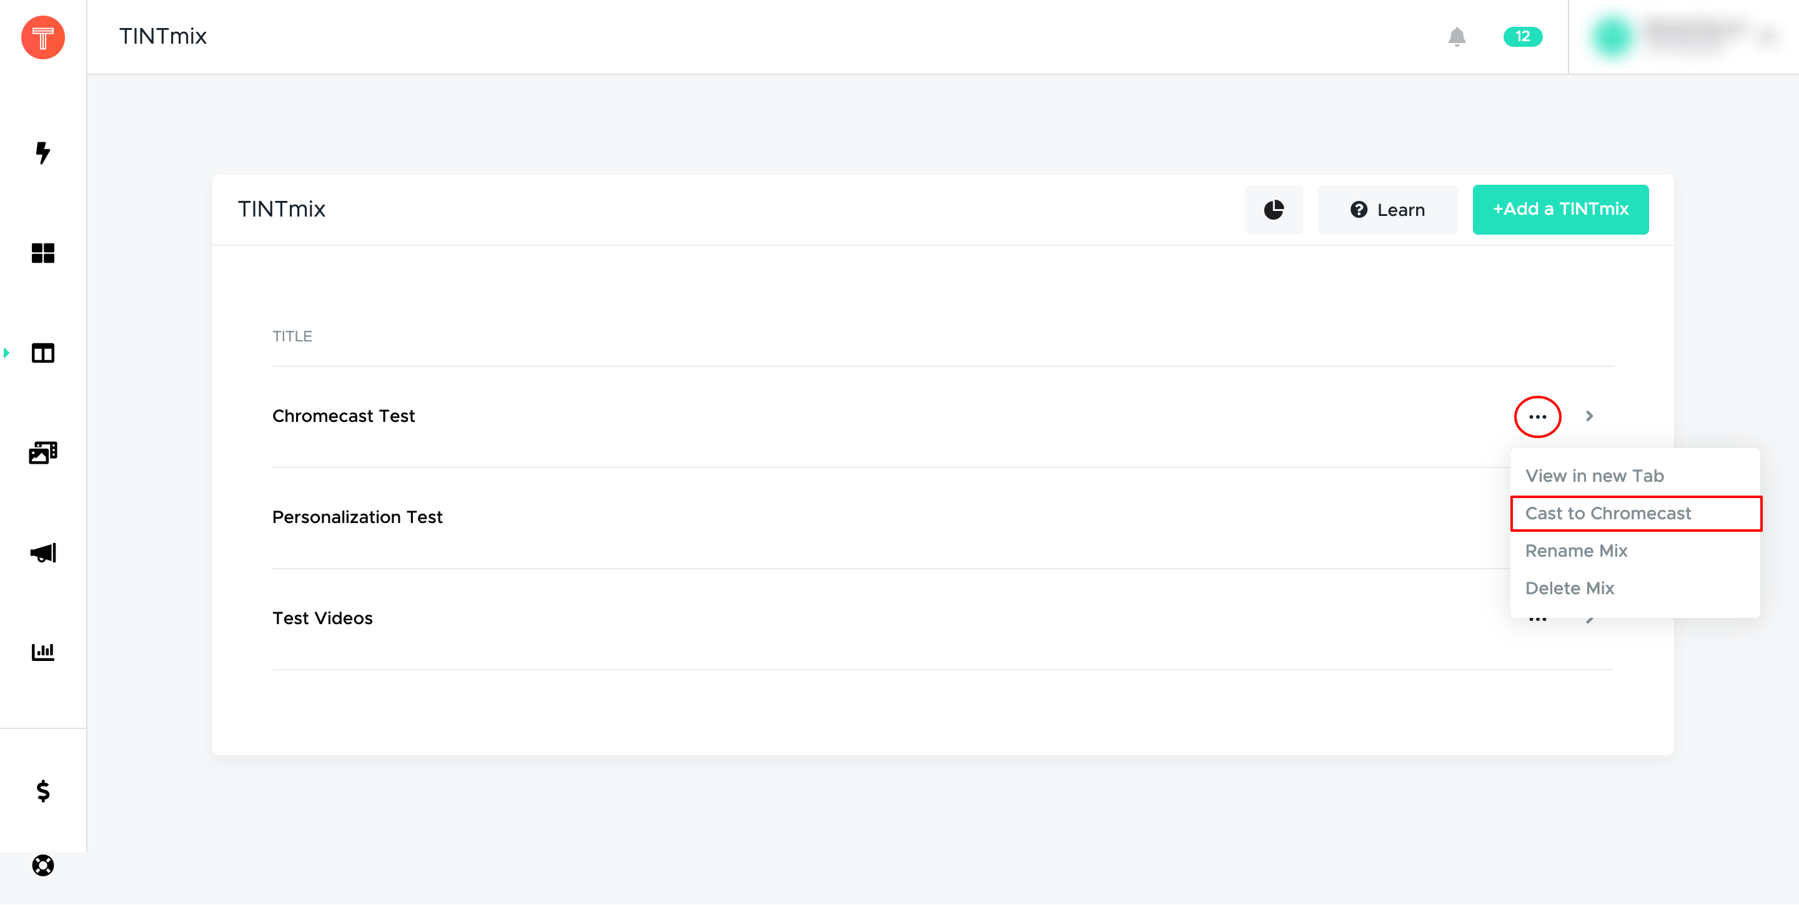Click the pie chart analytics button
Viewport: 1799px width, 905px height.
[1274, 209]
